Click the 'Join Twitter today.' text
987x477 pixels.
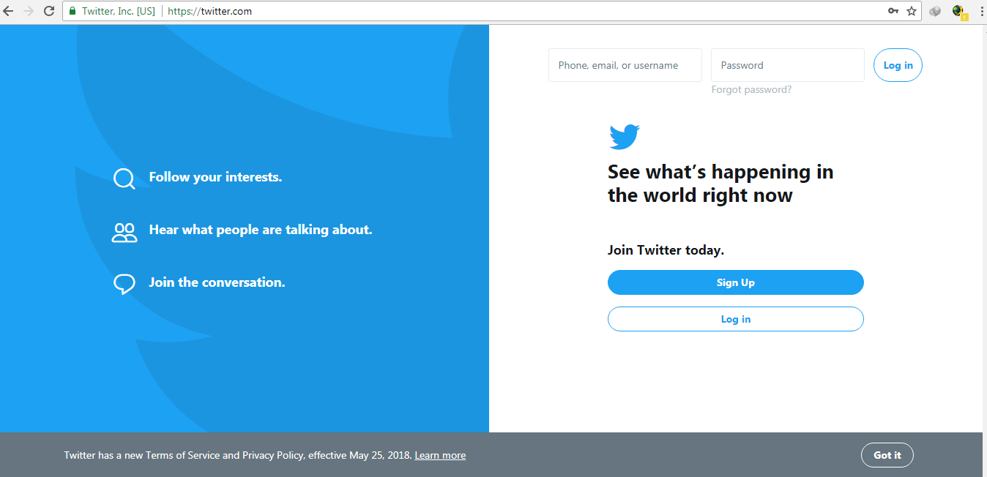666,250
